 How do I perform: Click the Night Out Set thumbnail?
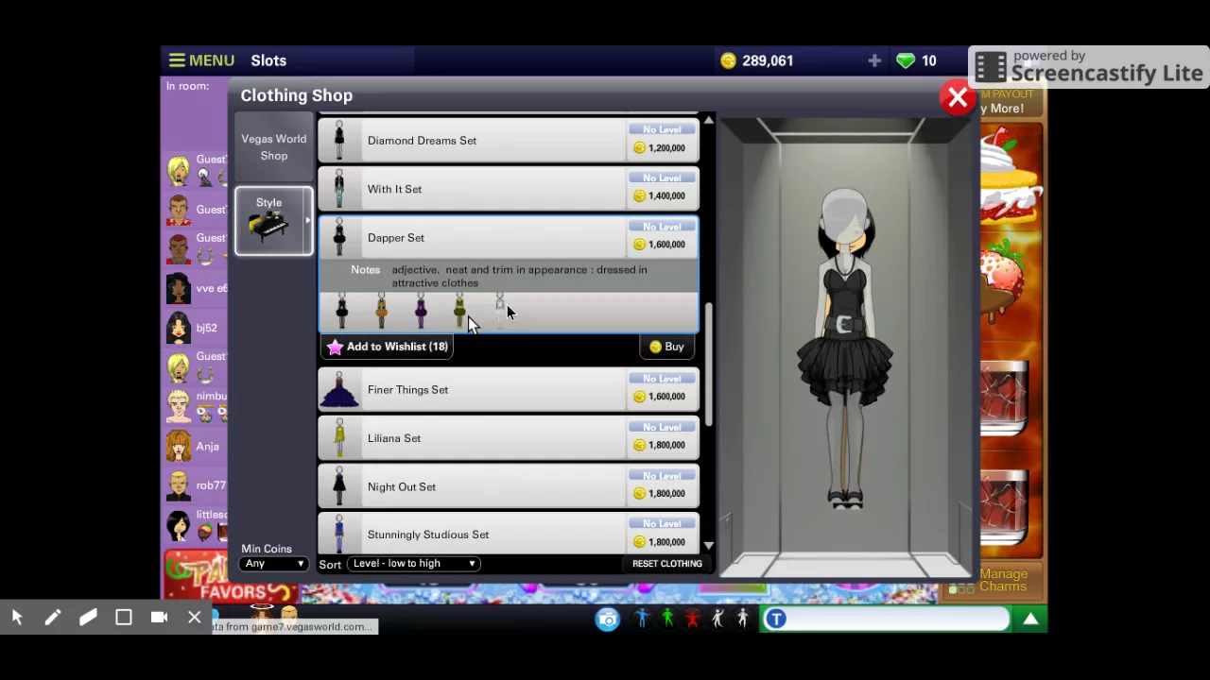pos(339,487)
